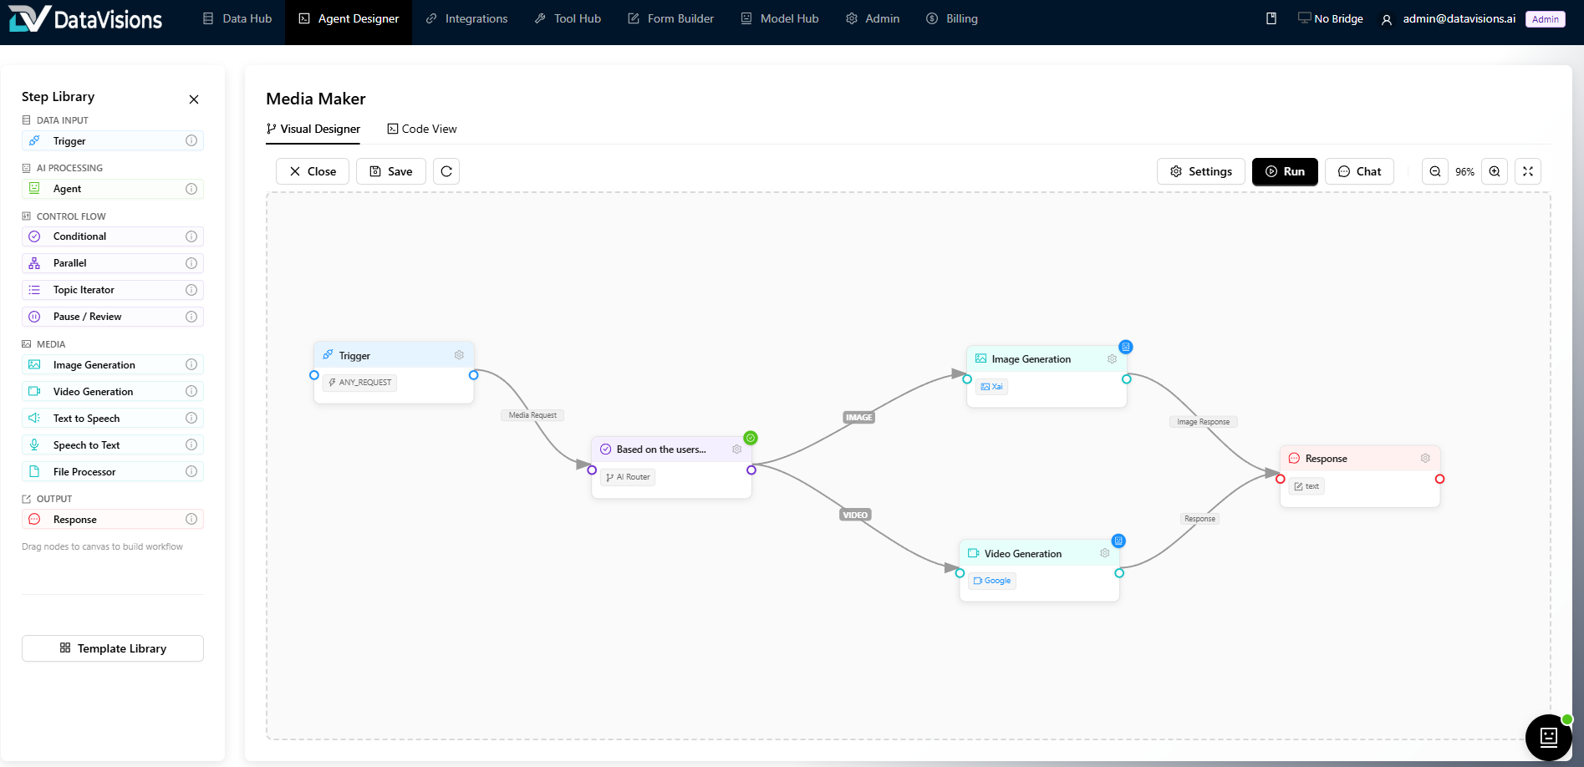Click output port of Response node

[1439, 479]
